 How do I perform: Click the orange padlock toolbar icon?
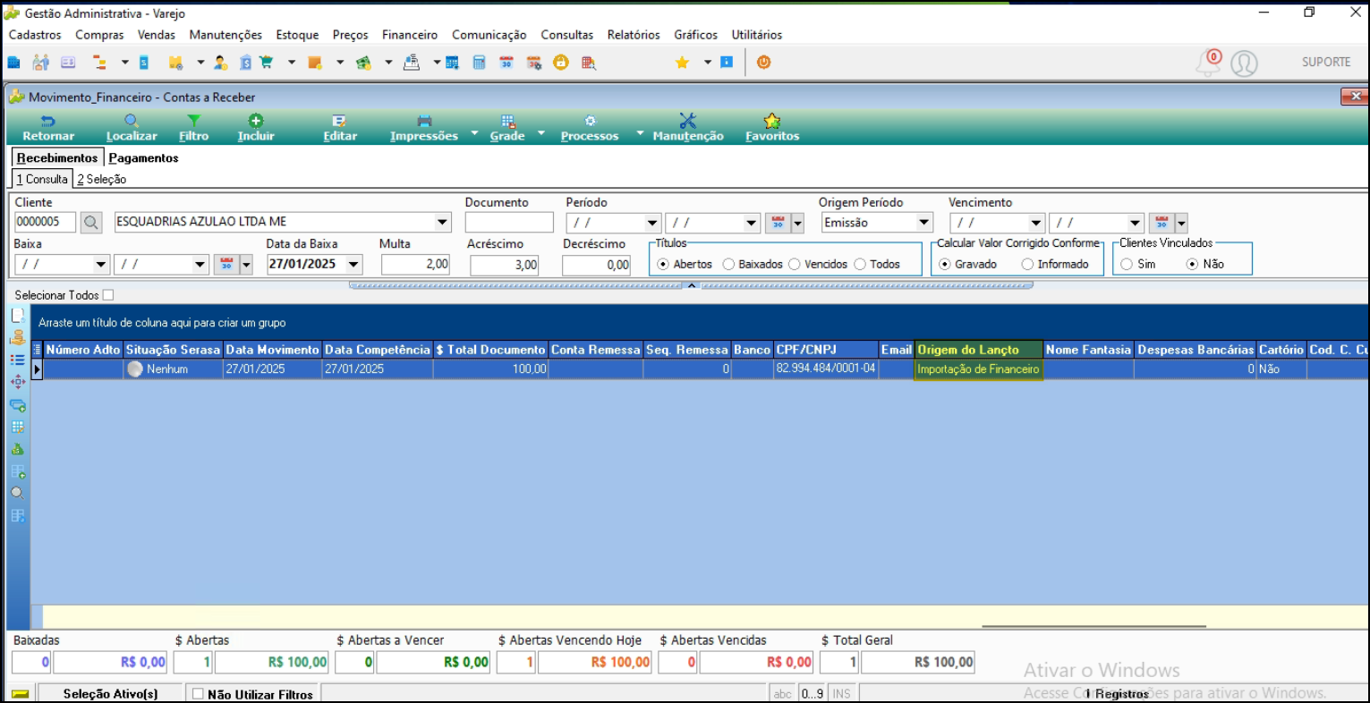tap(561, 63)
